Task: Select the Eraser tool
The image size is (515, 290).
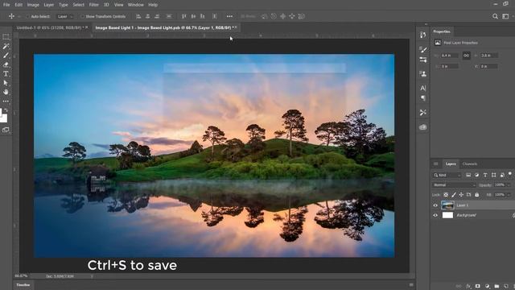Action: click(x=6, y=64)
